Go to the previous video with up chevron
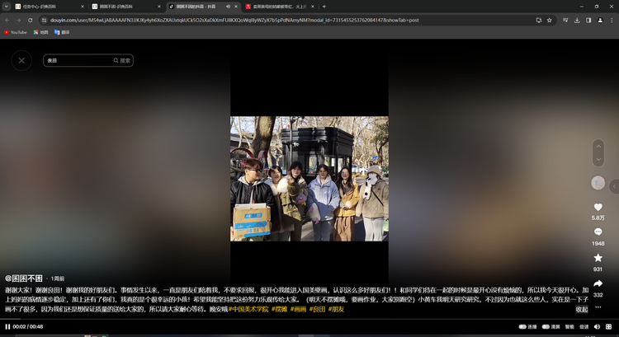The image size is (619, 337). (598, 147)
